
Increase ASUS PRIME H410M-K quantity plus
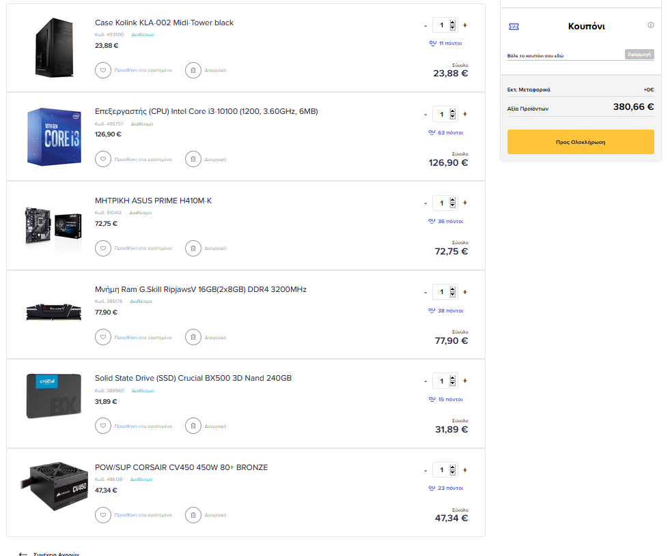(465, 203)
